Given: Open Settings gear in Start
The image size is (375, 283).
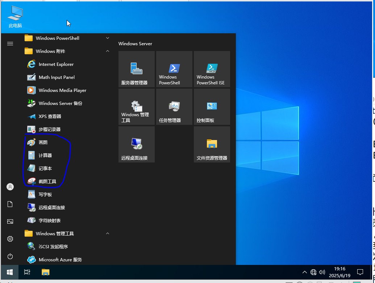Looking at the screenshot, I should (10, 239).
